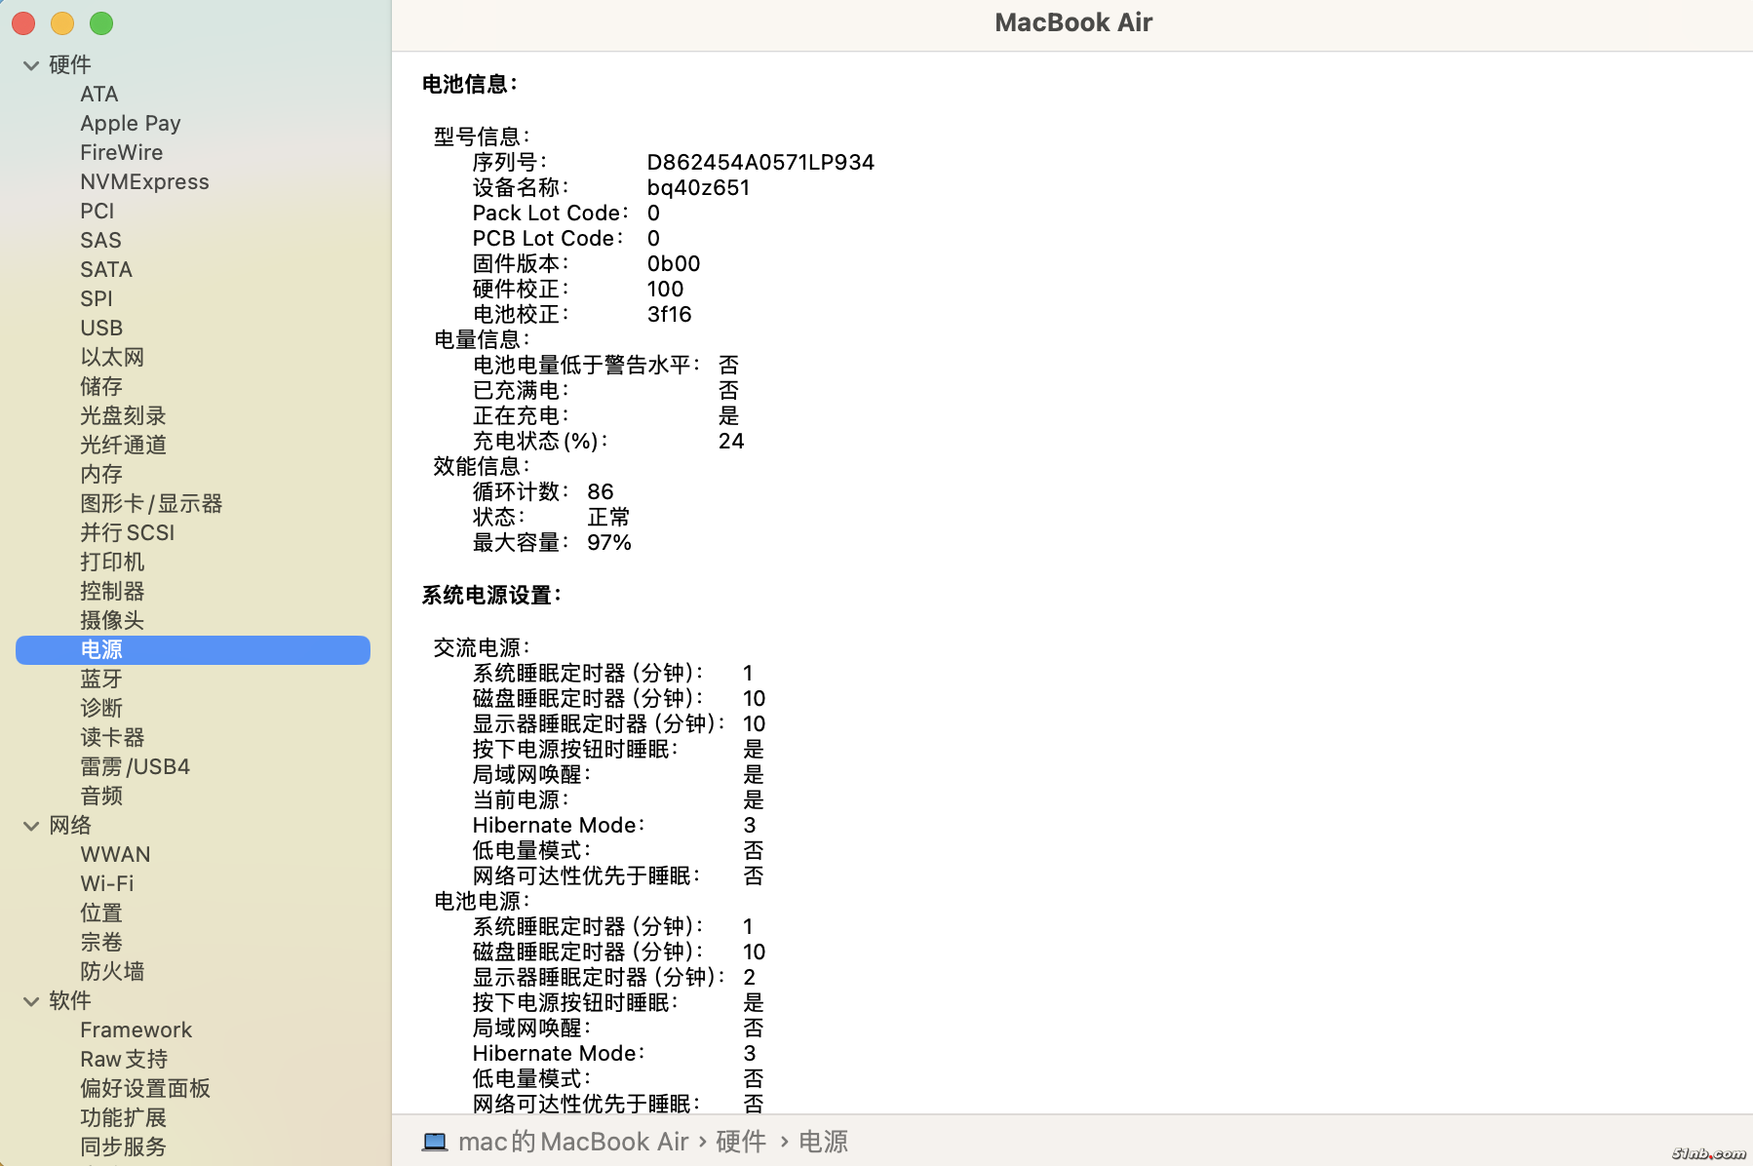Click the green full-screen window button
Image resolution: width=1753 pixels, height=1166 pixels.
pos(101,23)
